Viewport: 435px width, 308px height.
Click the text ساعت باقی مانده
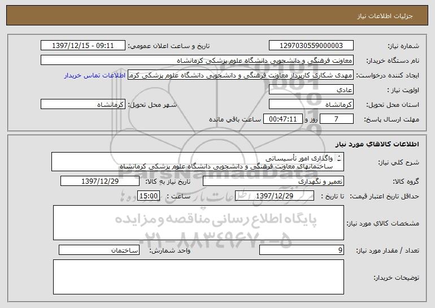235,119
